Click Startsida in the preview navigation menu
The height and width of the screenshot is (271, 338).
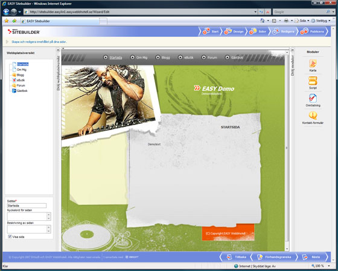116,57
